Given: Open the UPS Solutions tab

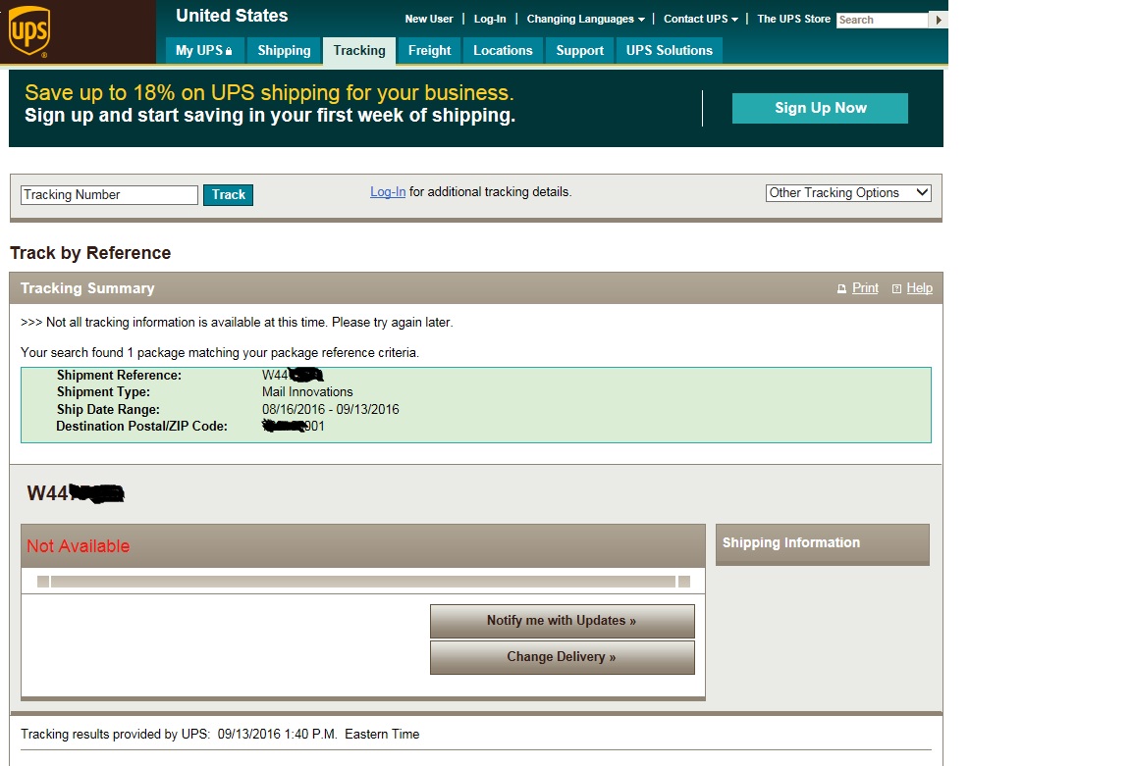Looking at the screenshot, I should point(670,50).
